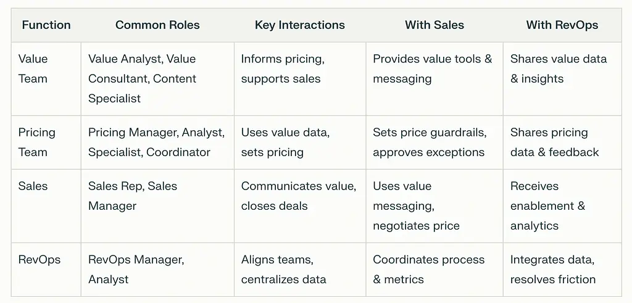The width and height of the screenshot is (632, 303).
Task: Click the Function column header
Action: pos(46,25)
